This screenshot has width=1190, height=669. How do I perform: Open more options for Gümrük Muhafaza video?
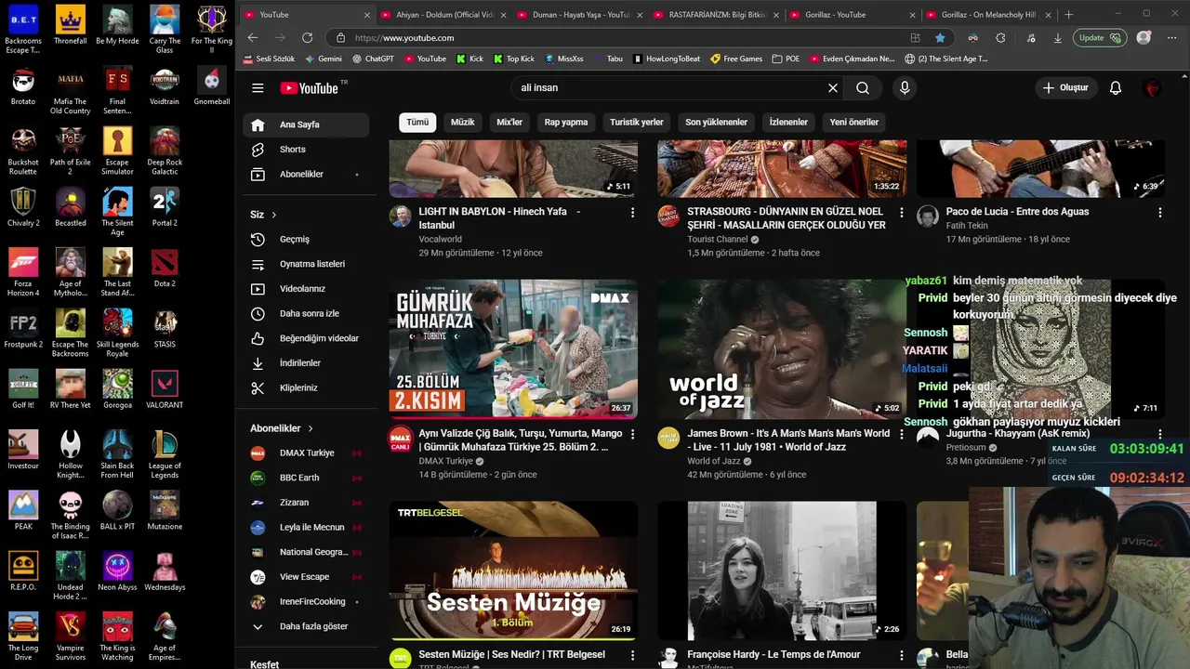[x=632, y=434]
